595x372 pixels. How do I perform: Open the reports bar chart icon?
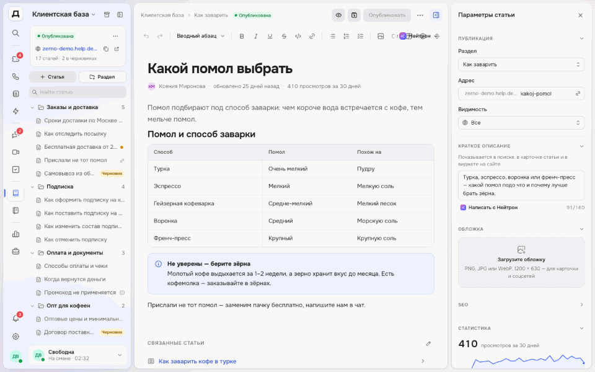(15, 234)
